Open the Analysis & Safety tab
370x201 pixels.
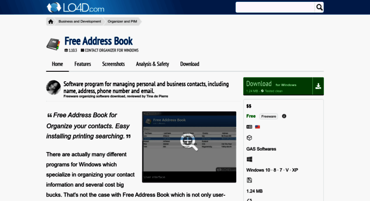click(152, 64)
